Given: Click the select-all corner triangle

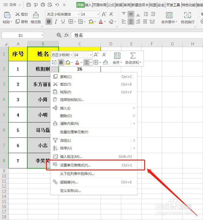Looking at the screenshot, I should 6,44.
